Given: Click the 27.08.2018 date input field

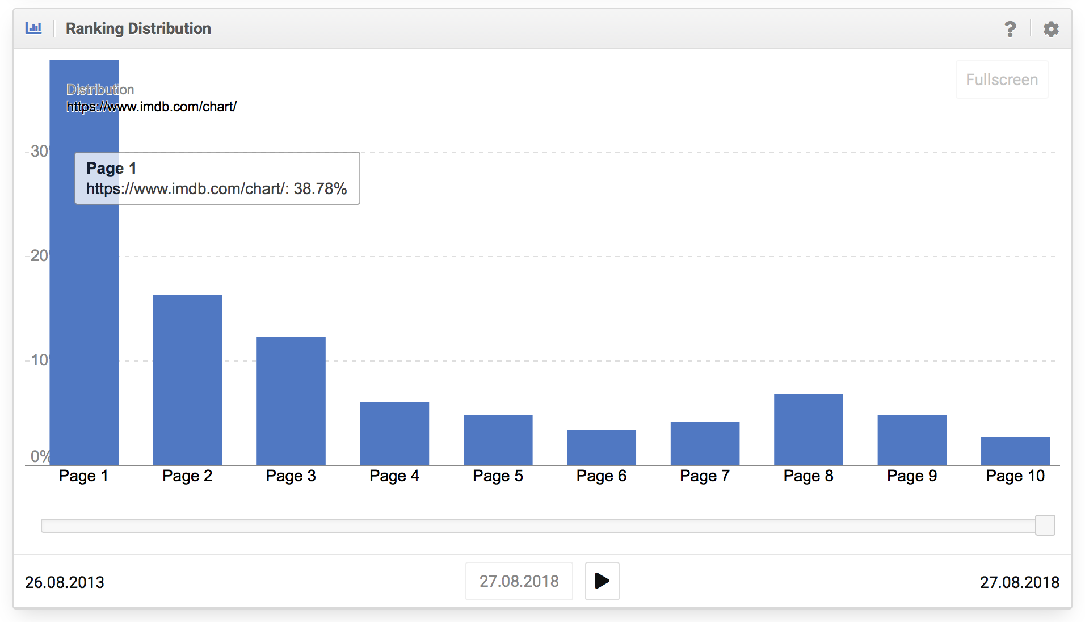Looking at the screenshot, I should (x=519, y=581).
